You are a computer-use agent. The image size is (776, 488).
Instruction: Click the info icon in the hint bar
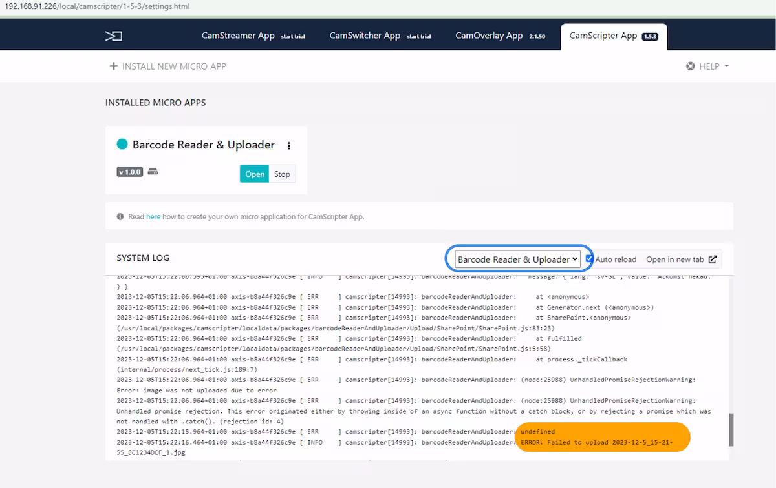point(120,217)
